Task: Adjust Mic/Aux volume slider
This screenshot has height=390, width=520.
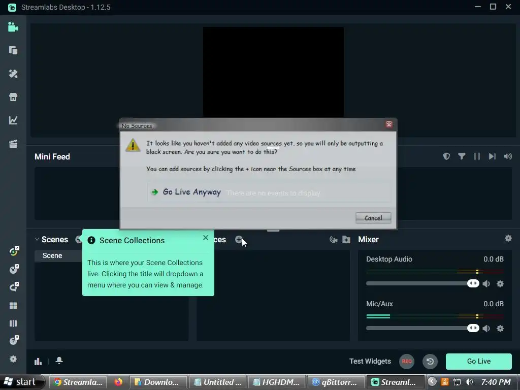Action: (473, 328)
